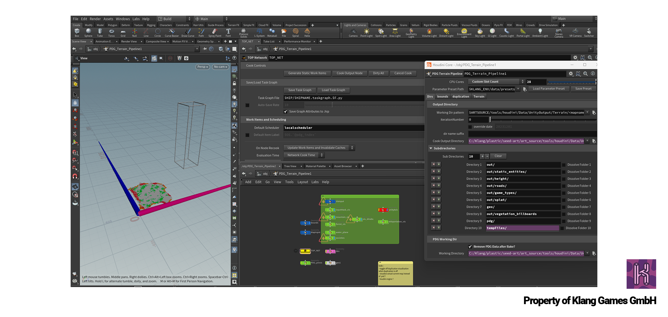
Task: Open the Persp viewport dropdown
Action: [x=202, y=67]
